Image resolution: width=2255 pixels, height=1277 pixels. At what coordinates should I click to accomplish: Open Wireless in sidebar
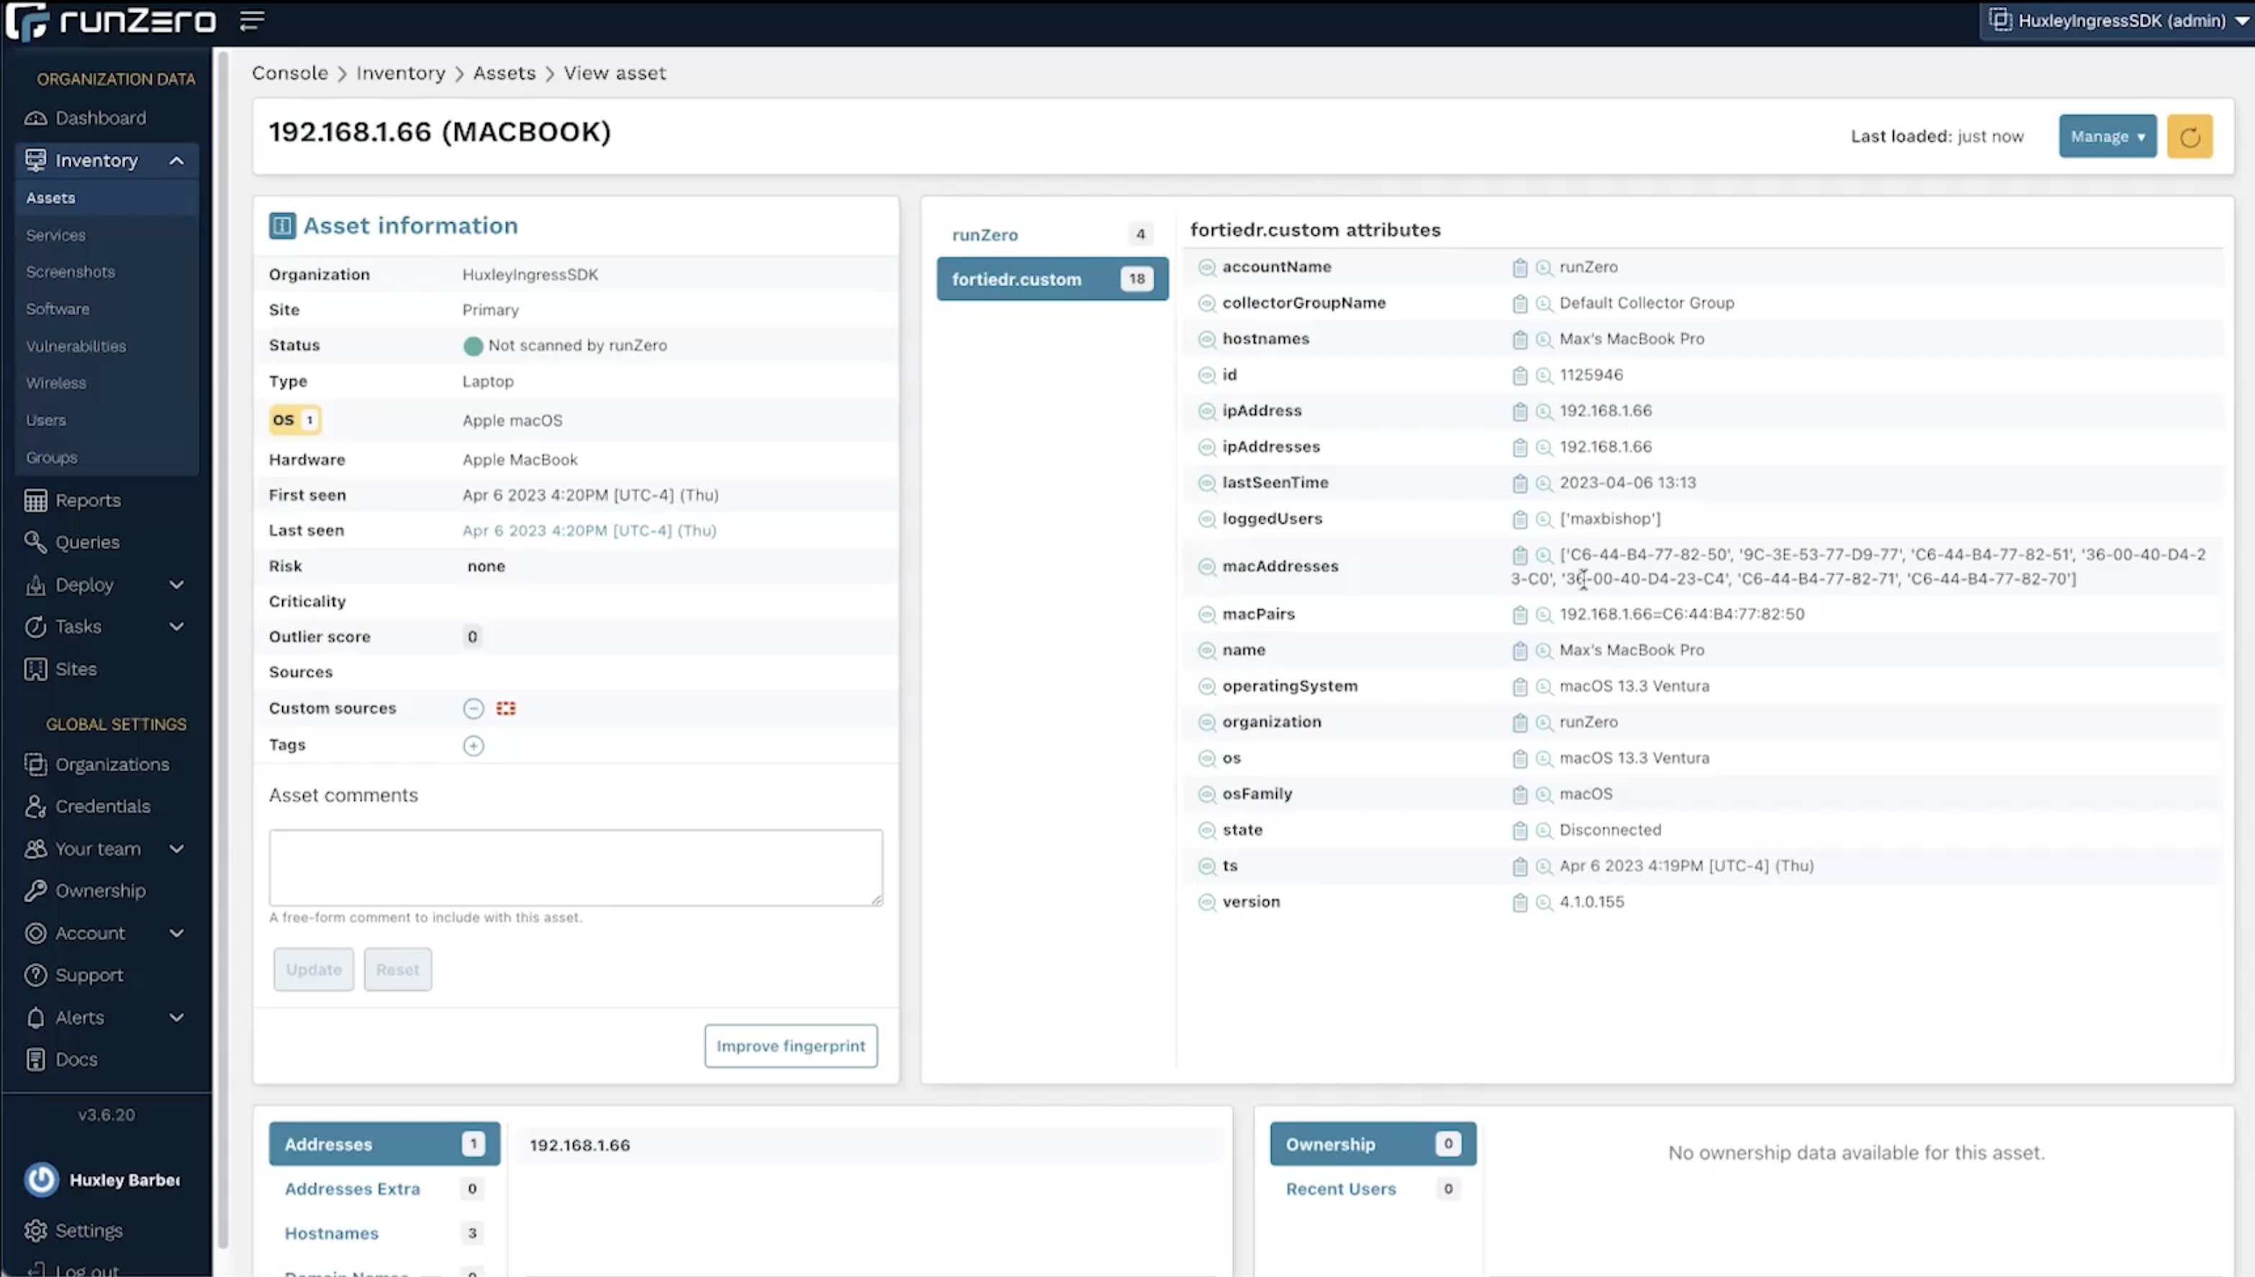[x=56, y=383]
